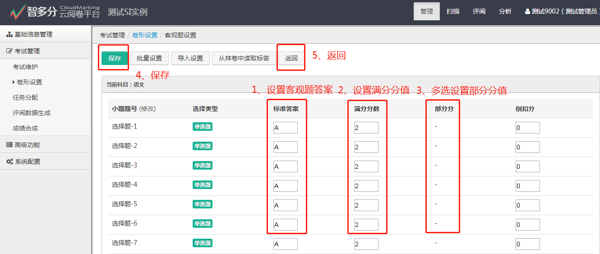Click the 满分分数 field for 选择题-1
600x254 pixels.
click(x=366, y=128)
